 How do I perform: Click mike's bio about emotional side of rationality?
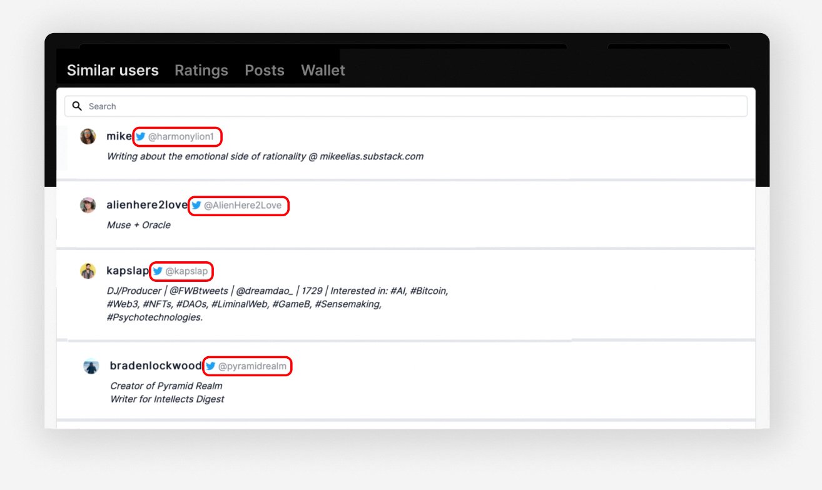pyautogui.click(x=265, y=156)
